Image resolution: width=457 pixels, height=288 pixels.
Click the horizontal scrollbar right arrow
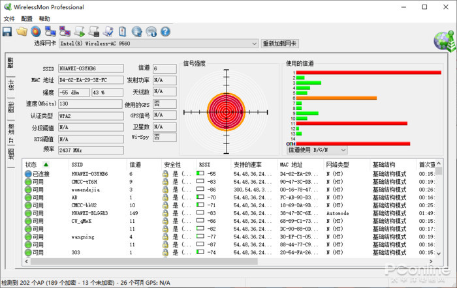pos(431,261)
